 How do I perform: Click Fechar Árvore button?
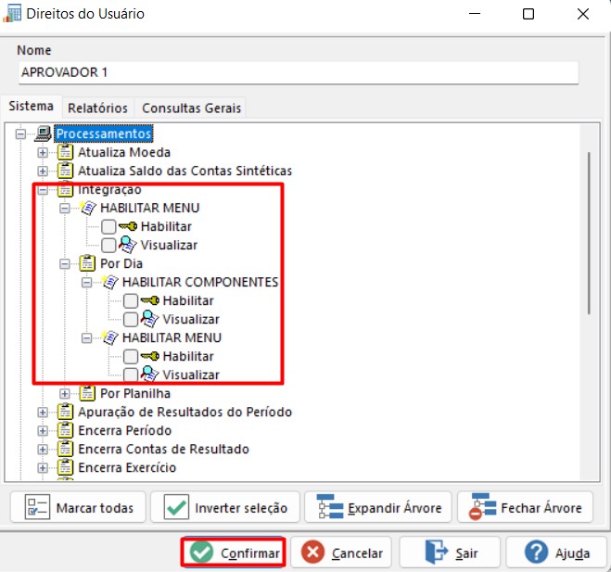(x=526, y=507)
